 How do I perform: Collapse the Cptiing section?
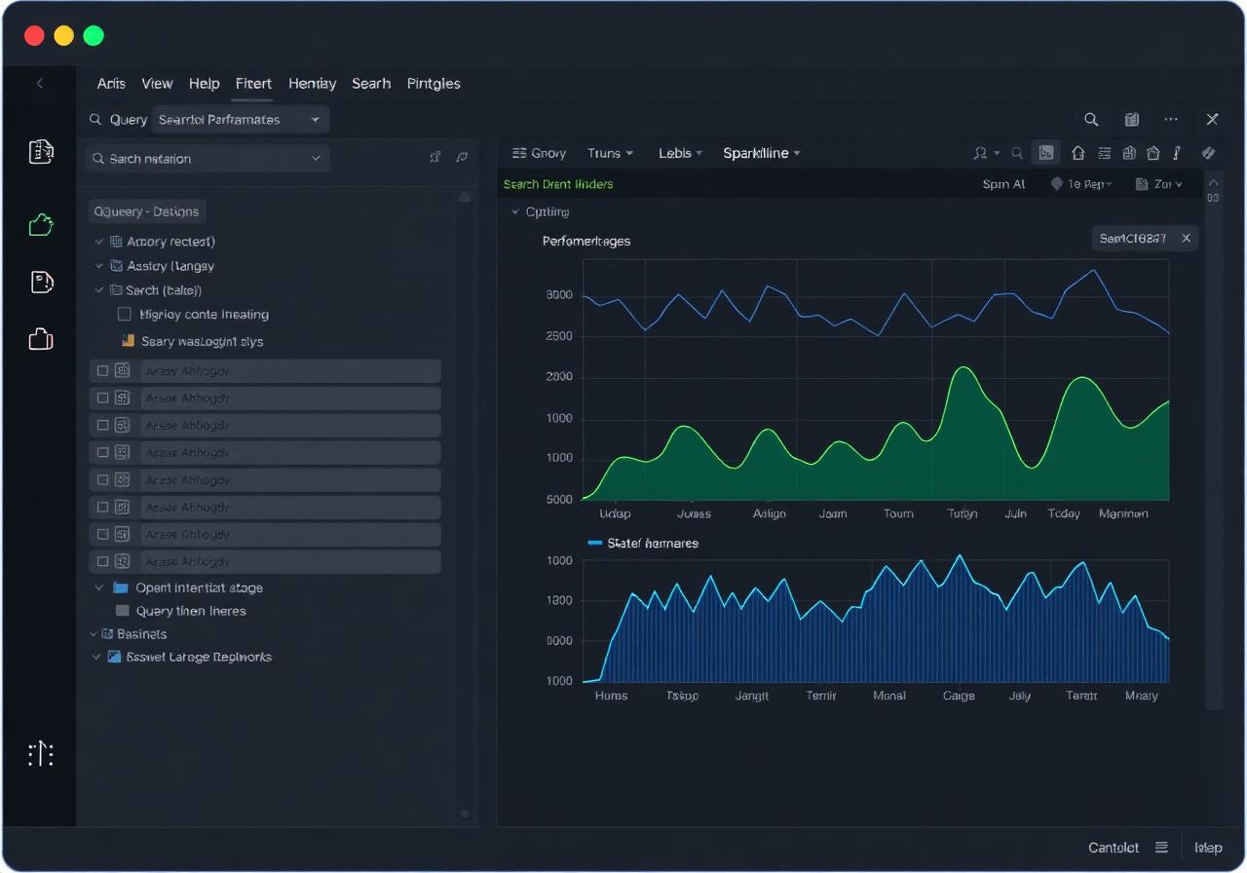tap(515, 211)
